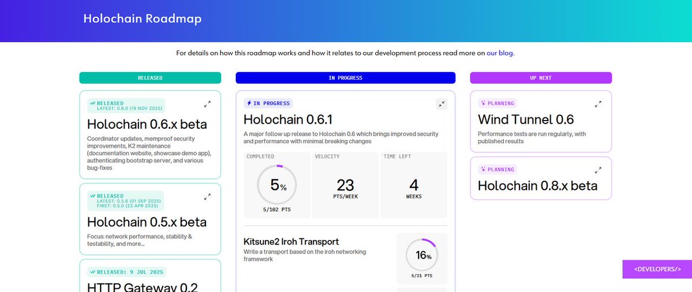
Task: Click the COMPLETED stat label
Action: coord(260,156)
